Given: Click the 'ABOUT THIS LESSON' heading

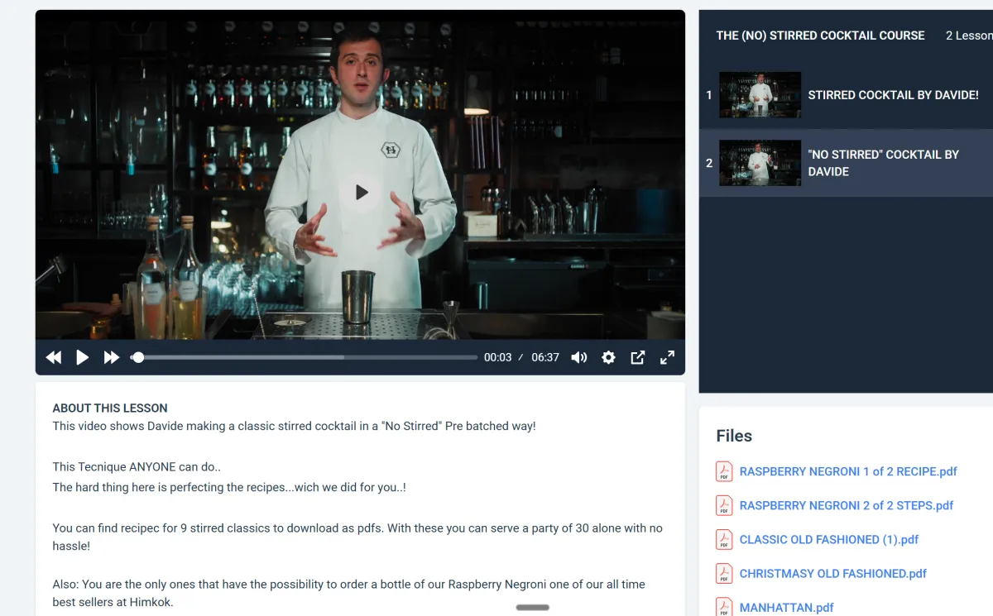Looking at the screenshot, I should pyautogui.click(x=110, y=408).
